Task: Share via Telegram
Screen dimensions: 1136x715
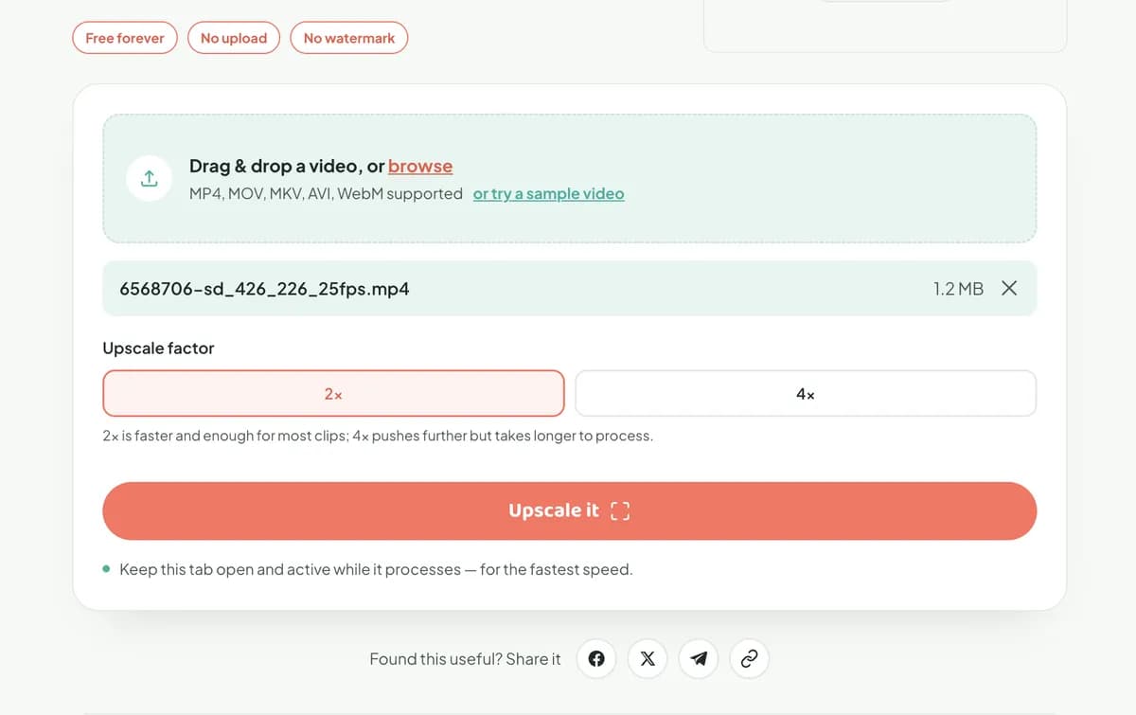Action: 699,658
